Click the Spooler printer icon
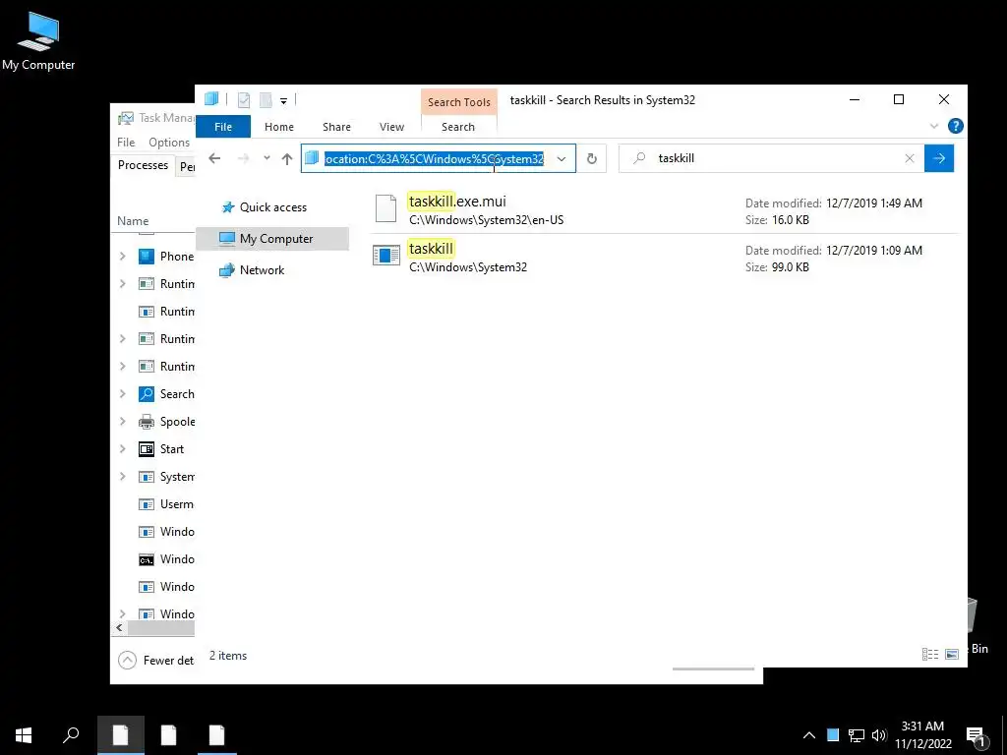The height and width of the screenshot is (755, 1007). pos(147,422)
